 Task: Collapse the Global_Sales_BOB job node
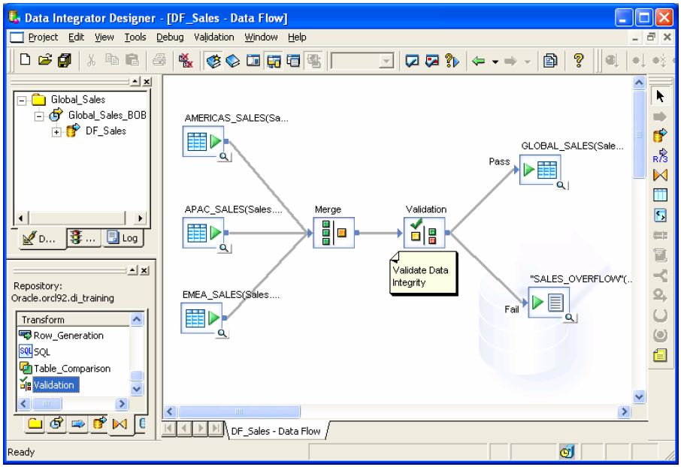(39, 116)
